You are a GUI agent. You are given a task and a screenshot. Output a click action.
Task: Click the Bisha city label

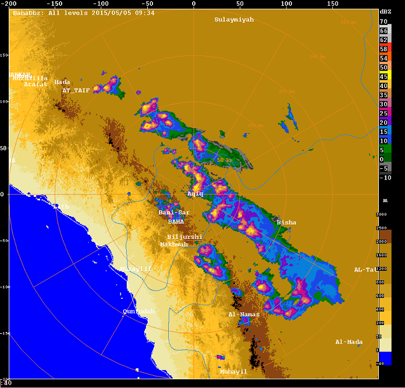(x=286, y=223)
